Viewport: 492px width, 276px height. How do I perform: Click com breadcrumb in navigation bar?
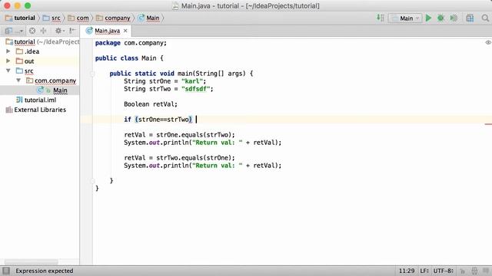(78, 18)
